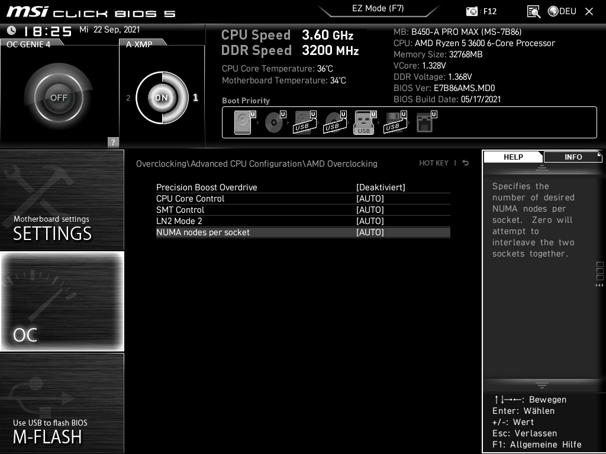Select the hard disk boot priority icon
This screenshot has height=454, width=606.
point(243,121)
